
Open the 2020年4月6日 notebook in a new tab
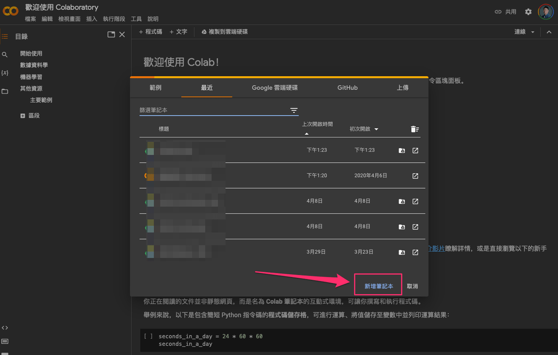415,176
